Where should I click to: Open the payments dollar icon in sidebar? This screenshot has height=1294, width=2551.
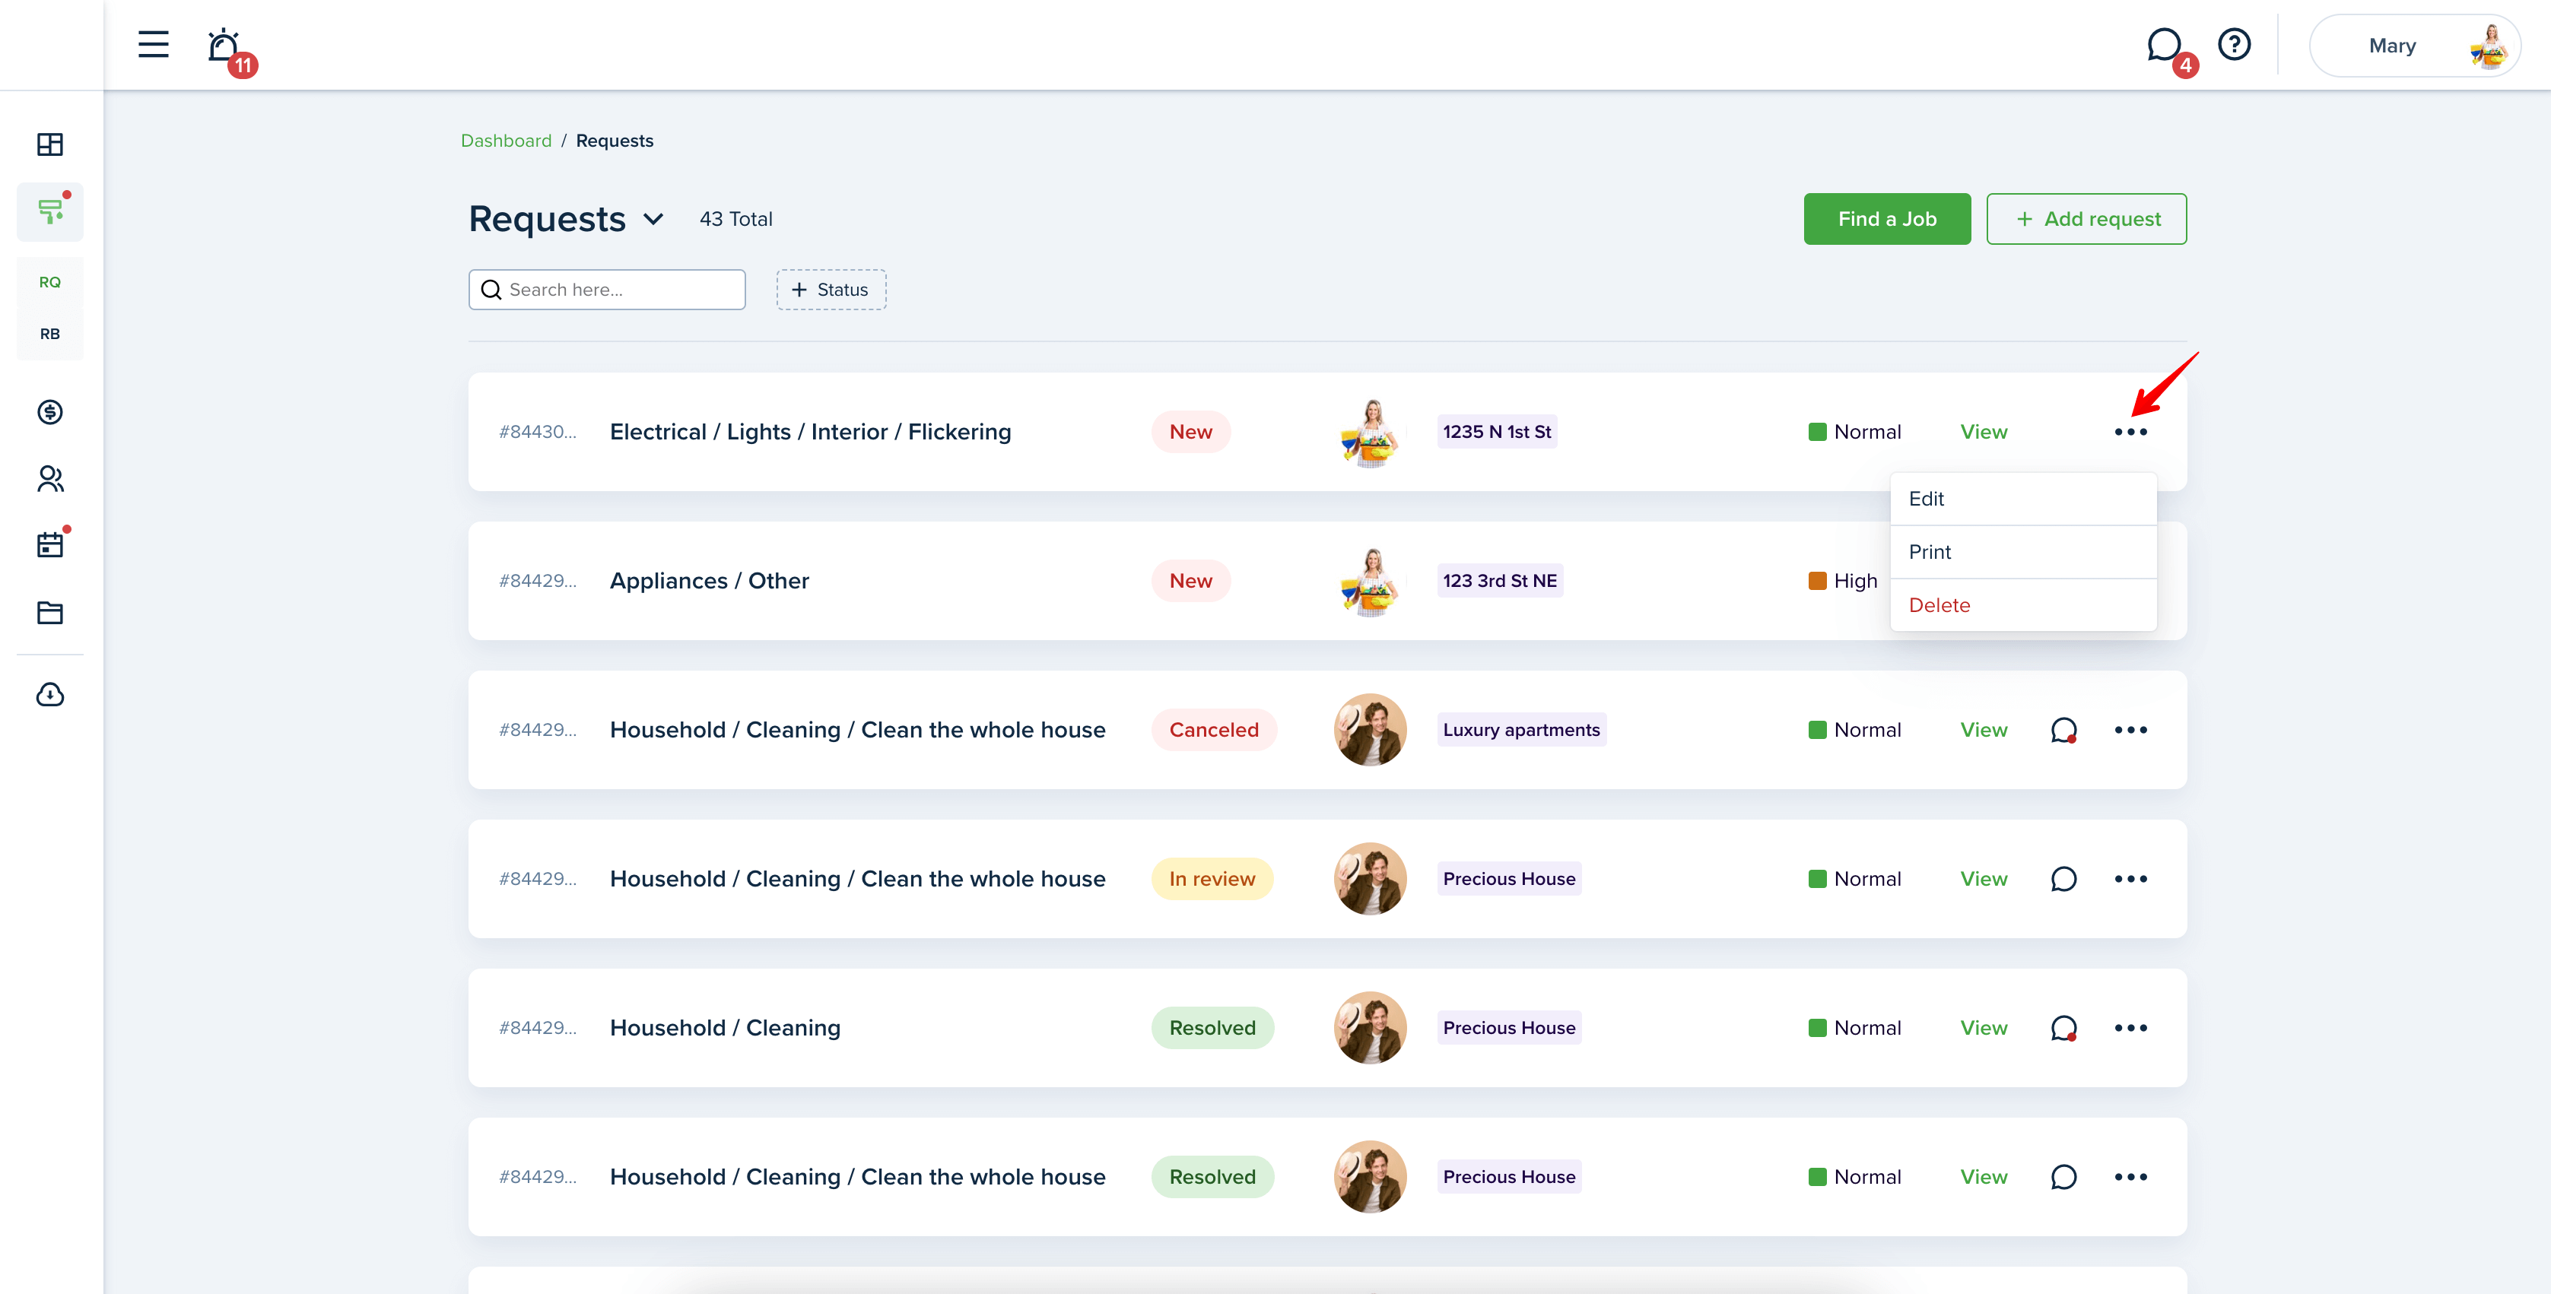[49, 412]
